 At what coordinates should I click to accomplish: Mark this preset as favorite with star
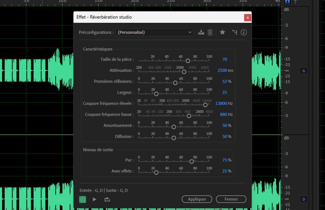click(222, 32)
